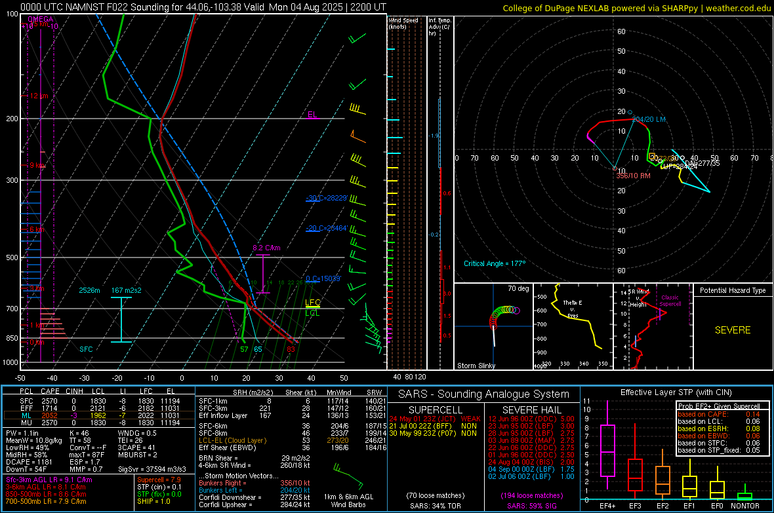Click the 356/10 RM hodograph label
The height and width of the screenshot is (513, 774).
(634, 176)
